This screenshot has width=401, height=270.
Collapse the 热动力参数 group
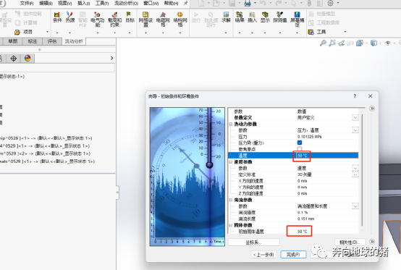point(230,124)
